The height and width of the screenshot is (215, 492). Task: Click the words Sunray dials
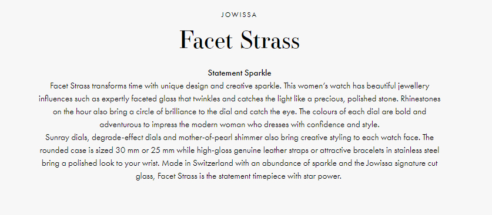66,138
